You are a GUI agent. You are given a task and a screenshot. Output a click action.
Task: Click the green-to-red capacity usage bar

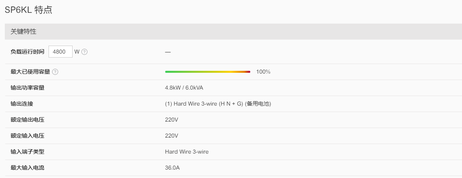coord(208,72)
